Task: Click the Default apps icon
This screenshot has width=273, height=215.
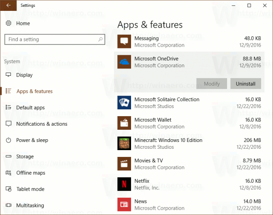Action: click(x=8, y=107)
